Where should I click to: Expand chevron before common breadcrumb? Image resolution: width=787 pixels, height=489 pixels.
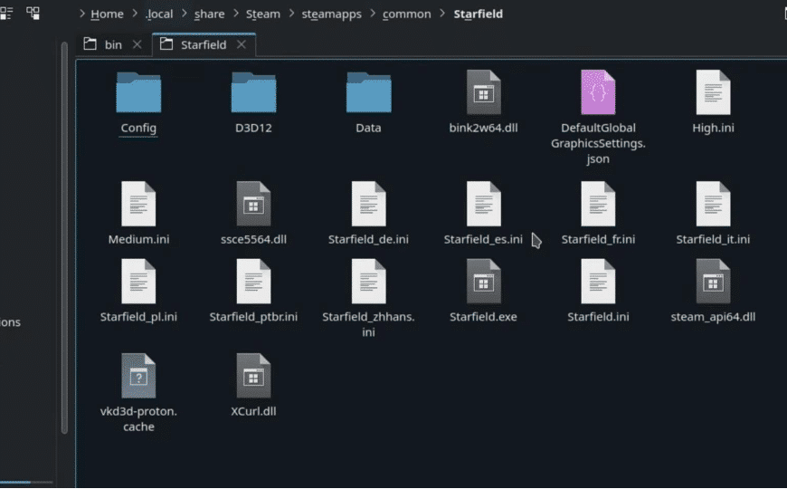click(x=373, y=14)
